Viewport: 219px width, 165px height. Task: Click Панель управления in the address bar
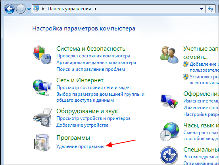69,9
